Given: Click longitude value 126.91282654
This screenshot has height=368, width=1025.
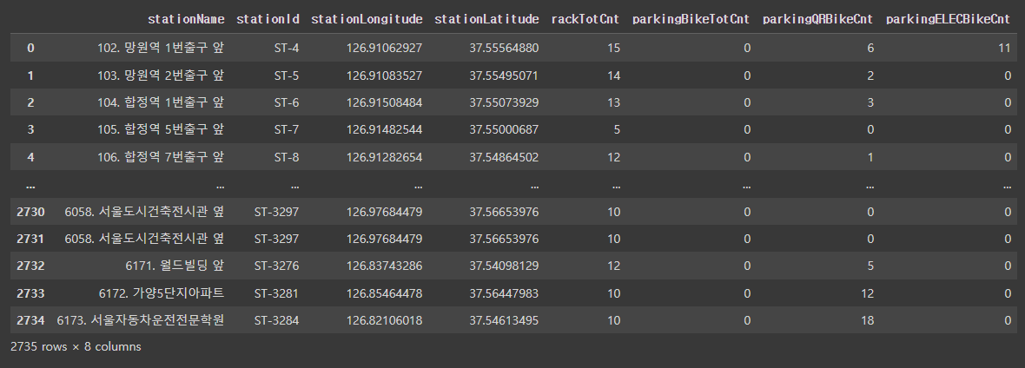Looking at the screenshot, I should click(x=384, y=157).
